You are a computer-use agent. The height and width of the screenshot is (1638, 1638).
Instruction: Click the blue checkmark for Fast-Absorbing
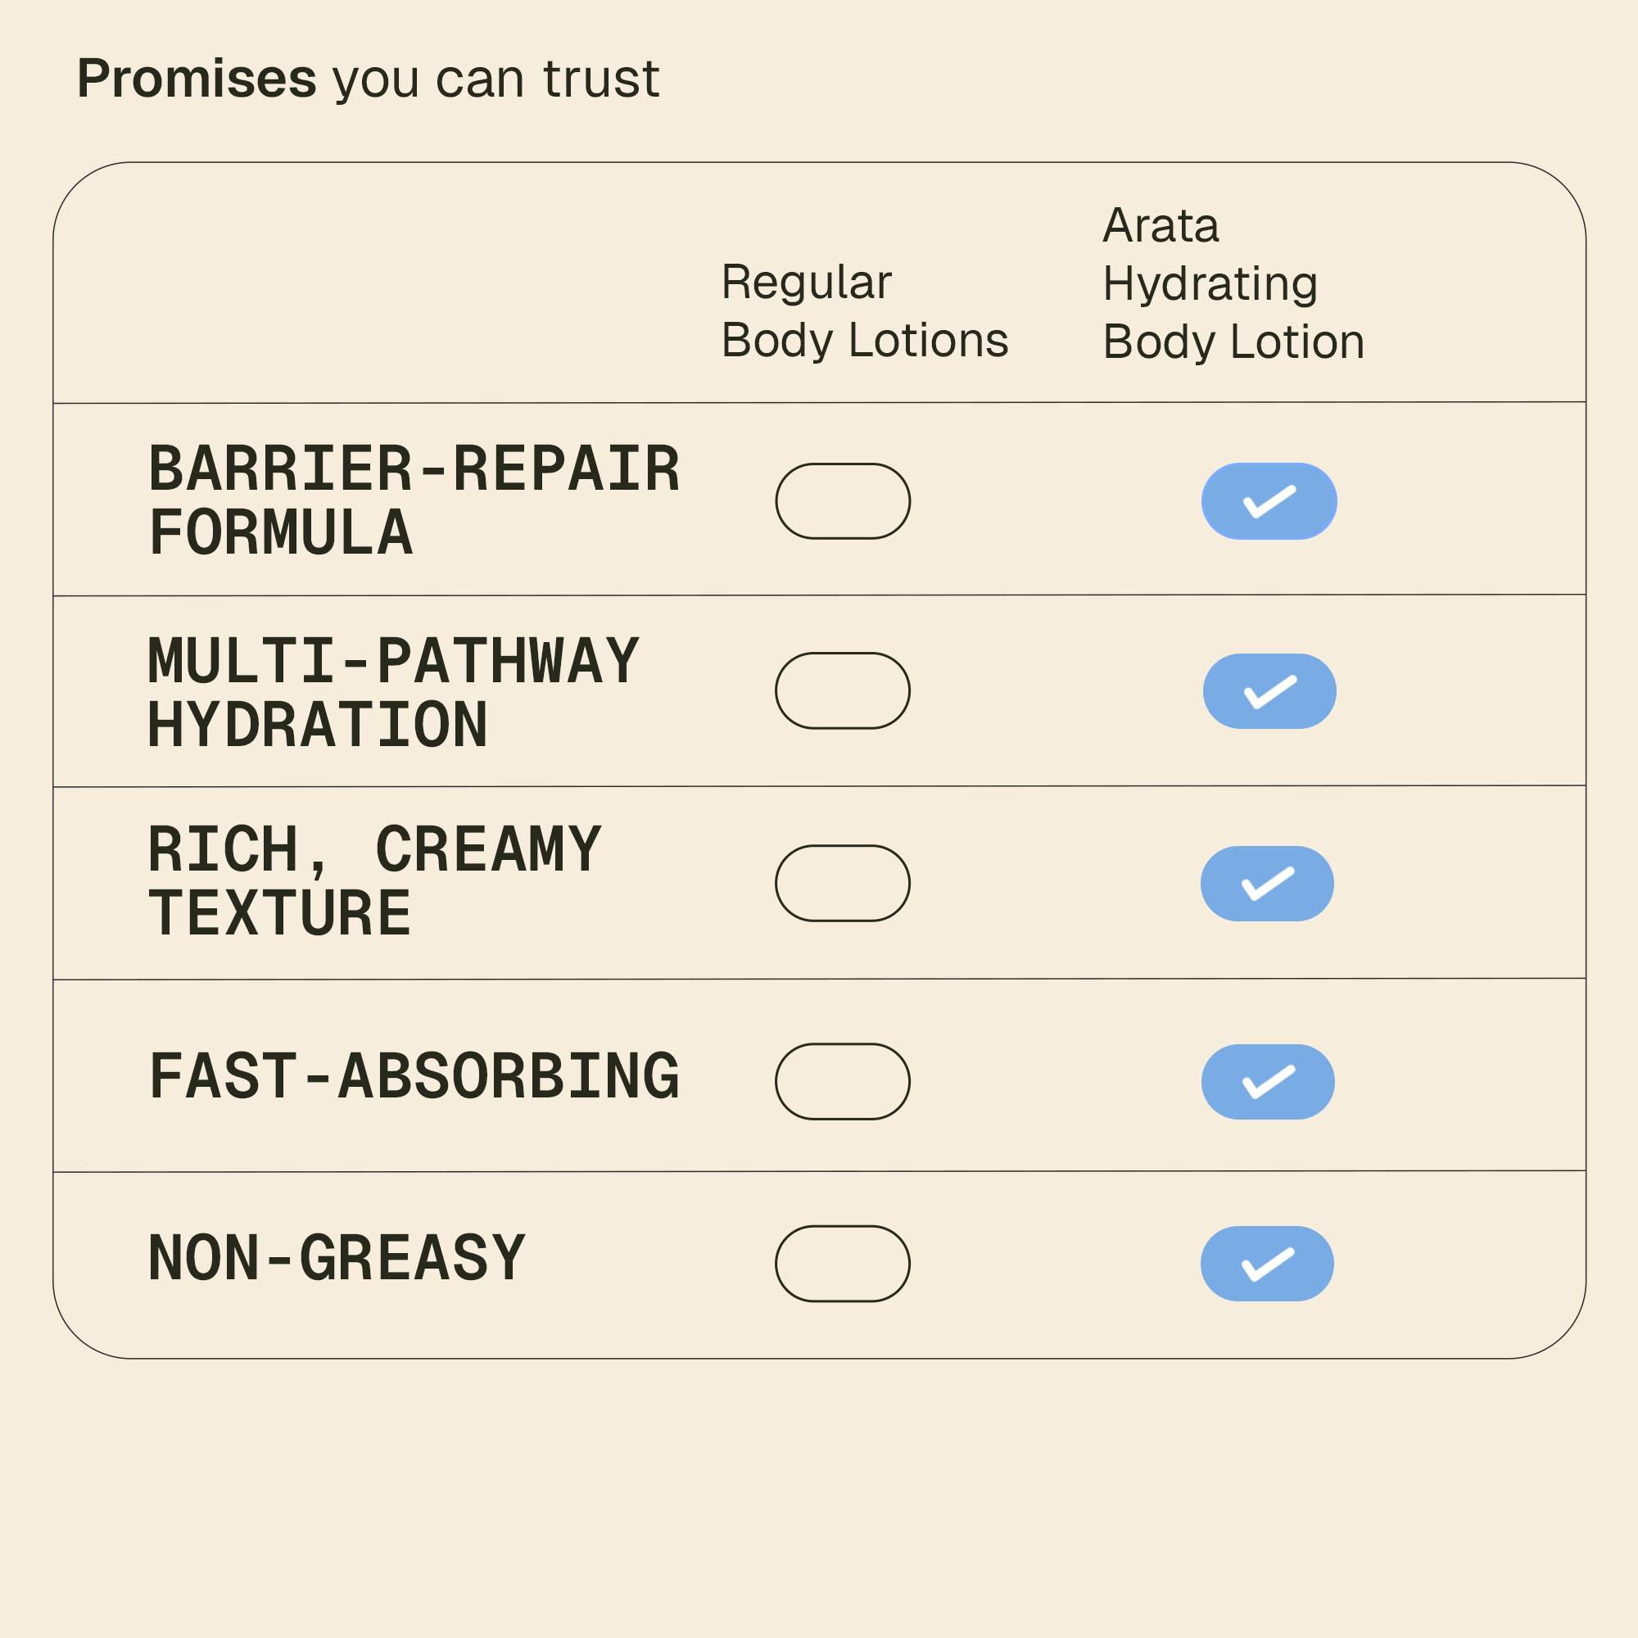(1268, 1082)
